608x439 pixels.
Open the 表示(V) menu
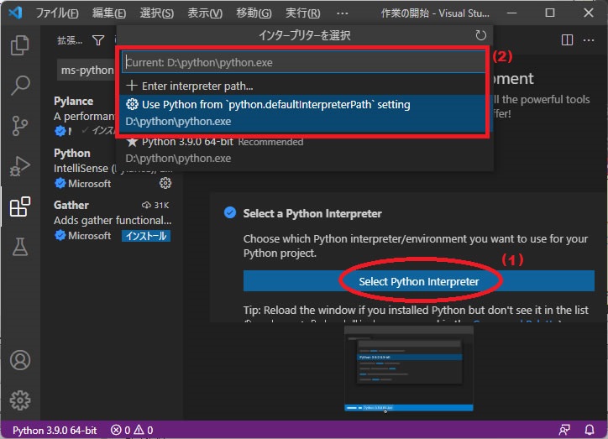click(205, 13)
